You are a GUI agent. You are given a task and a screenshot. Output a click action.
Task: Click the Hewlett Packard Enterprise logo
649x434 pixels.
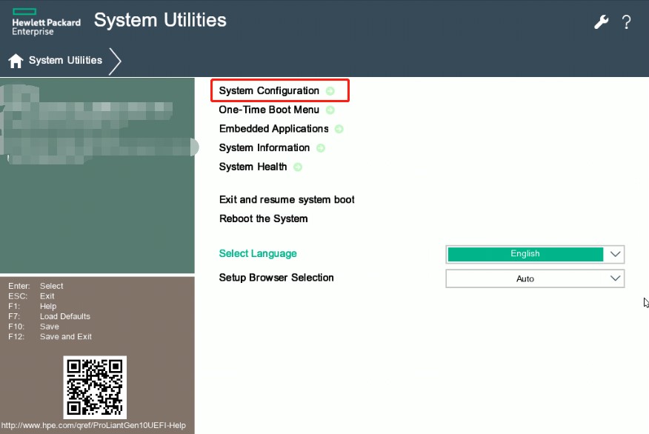click(x=46, y=22)
